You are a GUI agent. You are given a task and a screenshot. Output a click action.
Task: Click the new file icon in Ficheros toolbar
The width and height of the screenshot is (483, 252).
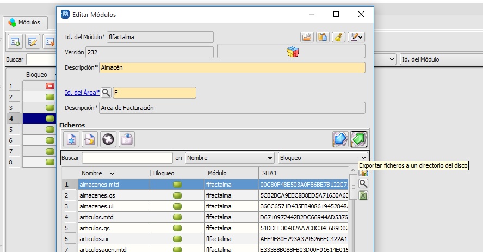pyautogui.click(x=71, y=139)
